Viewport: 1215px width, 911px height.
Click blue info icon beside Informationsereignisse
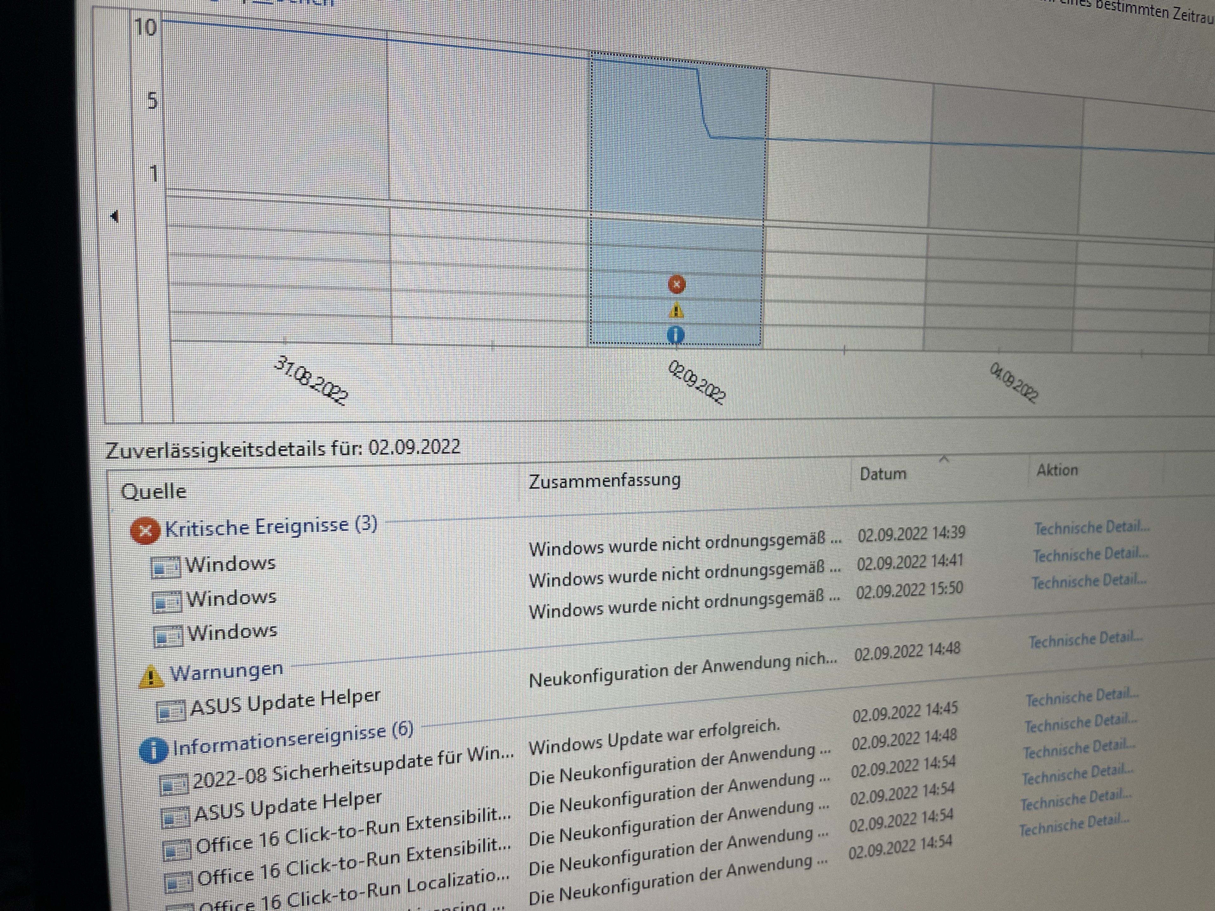(154, 750)
